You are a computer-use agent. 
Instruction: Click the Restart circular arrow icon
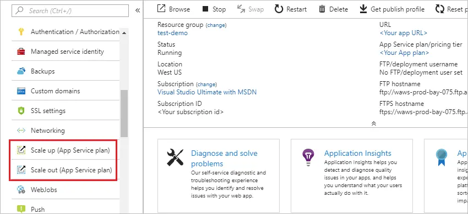click(x=279, y=9)
